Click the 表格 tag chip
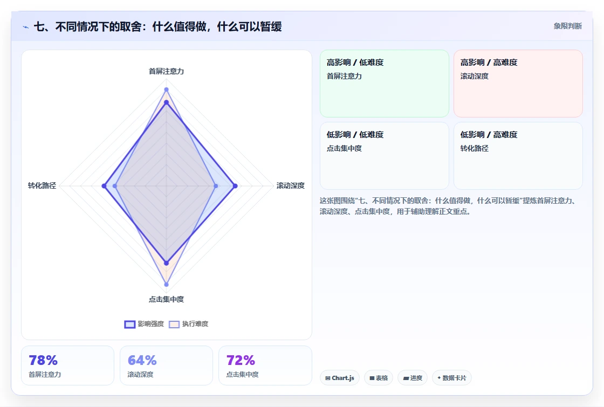The height and width of the screenshot is (407, 604). 379,378
